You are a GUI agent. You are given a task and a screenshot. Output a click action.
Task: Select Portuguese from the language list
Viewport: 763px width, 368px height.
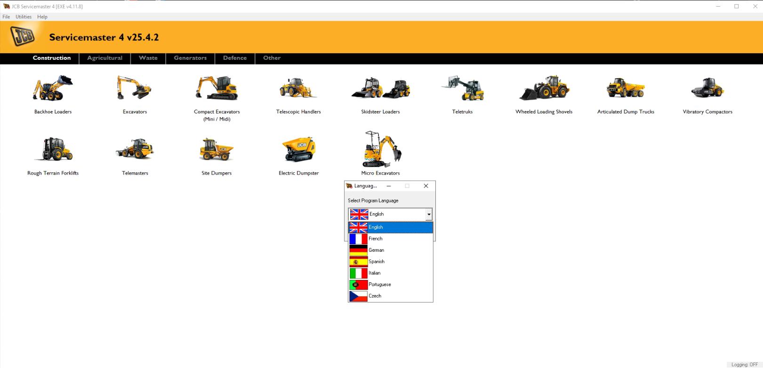pos(391,284)
